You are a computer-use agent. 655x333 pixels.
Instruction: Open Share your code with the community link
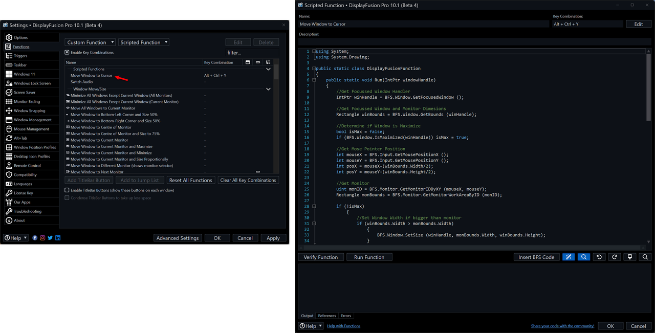562,326
